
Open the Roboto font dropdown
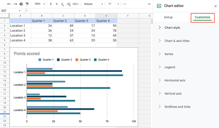pyautogui.click(x=93, y=4)
